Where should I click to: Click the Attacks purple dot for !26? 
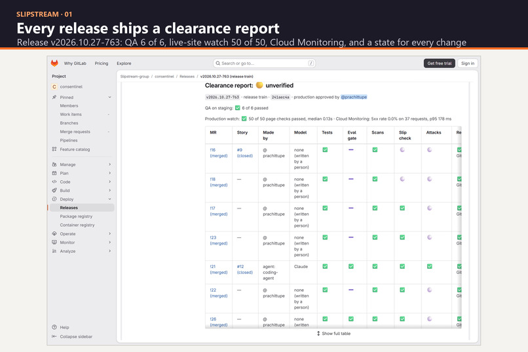click(429, 319)
